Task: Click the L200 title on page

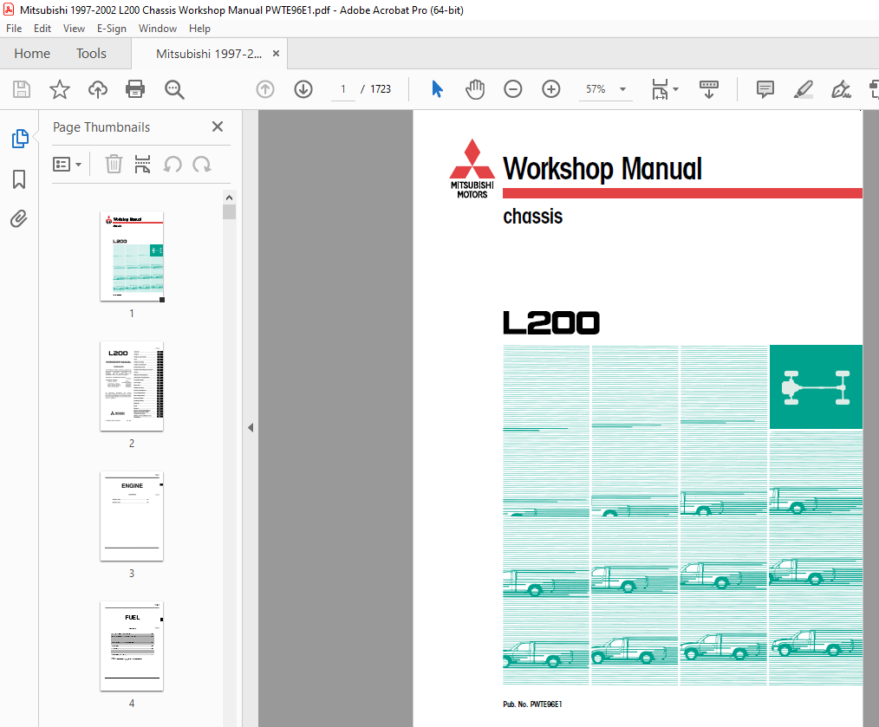Action: pyautogui.click(x=551, y=323)
